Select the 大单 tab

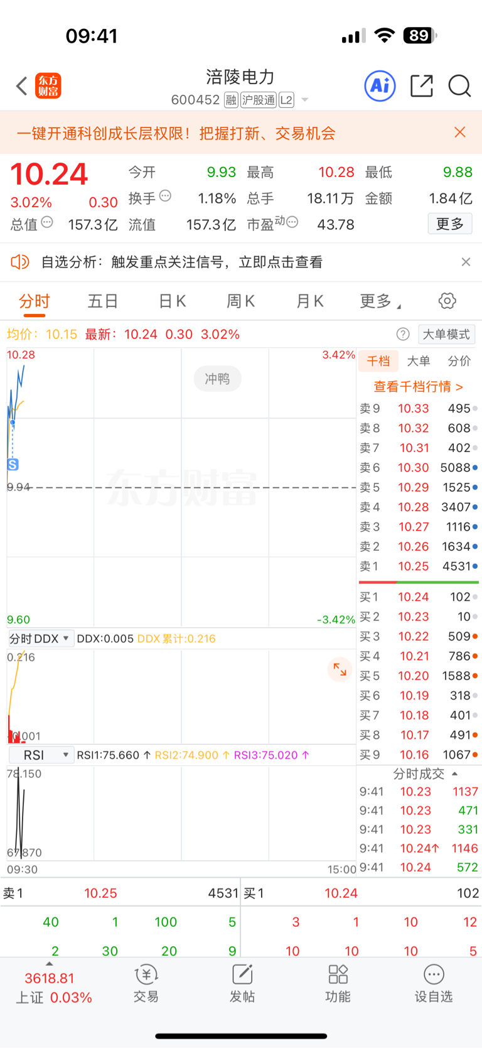419,360
